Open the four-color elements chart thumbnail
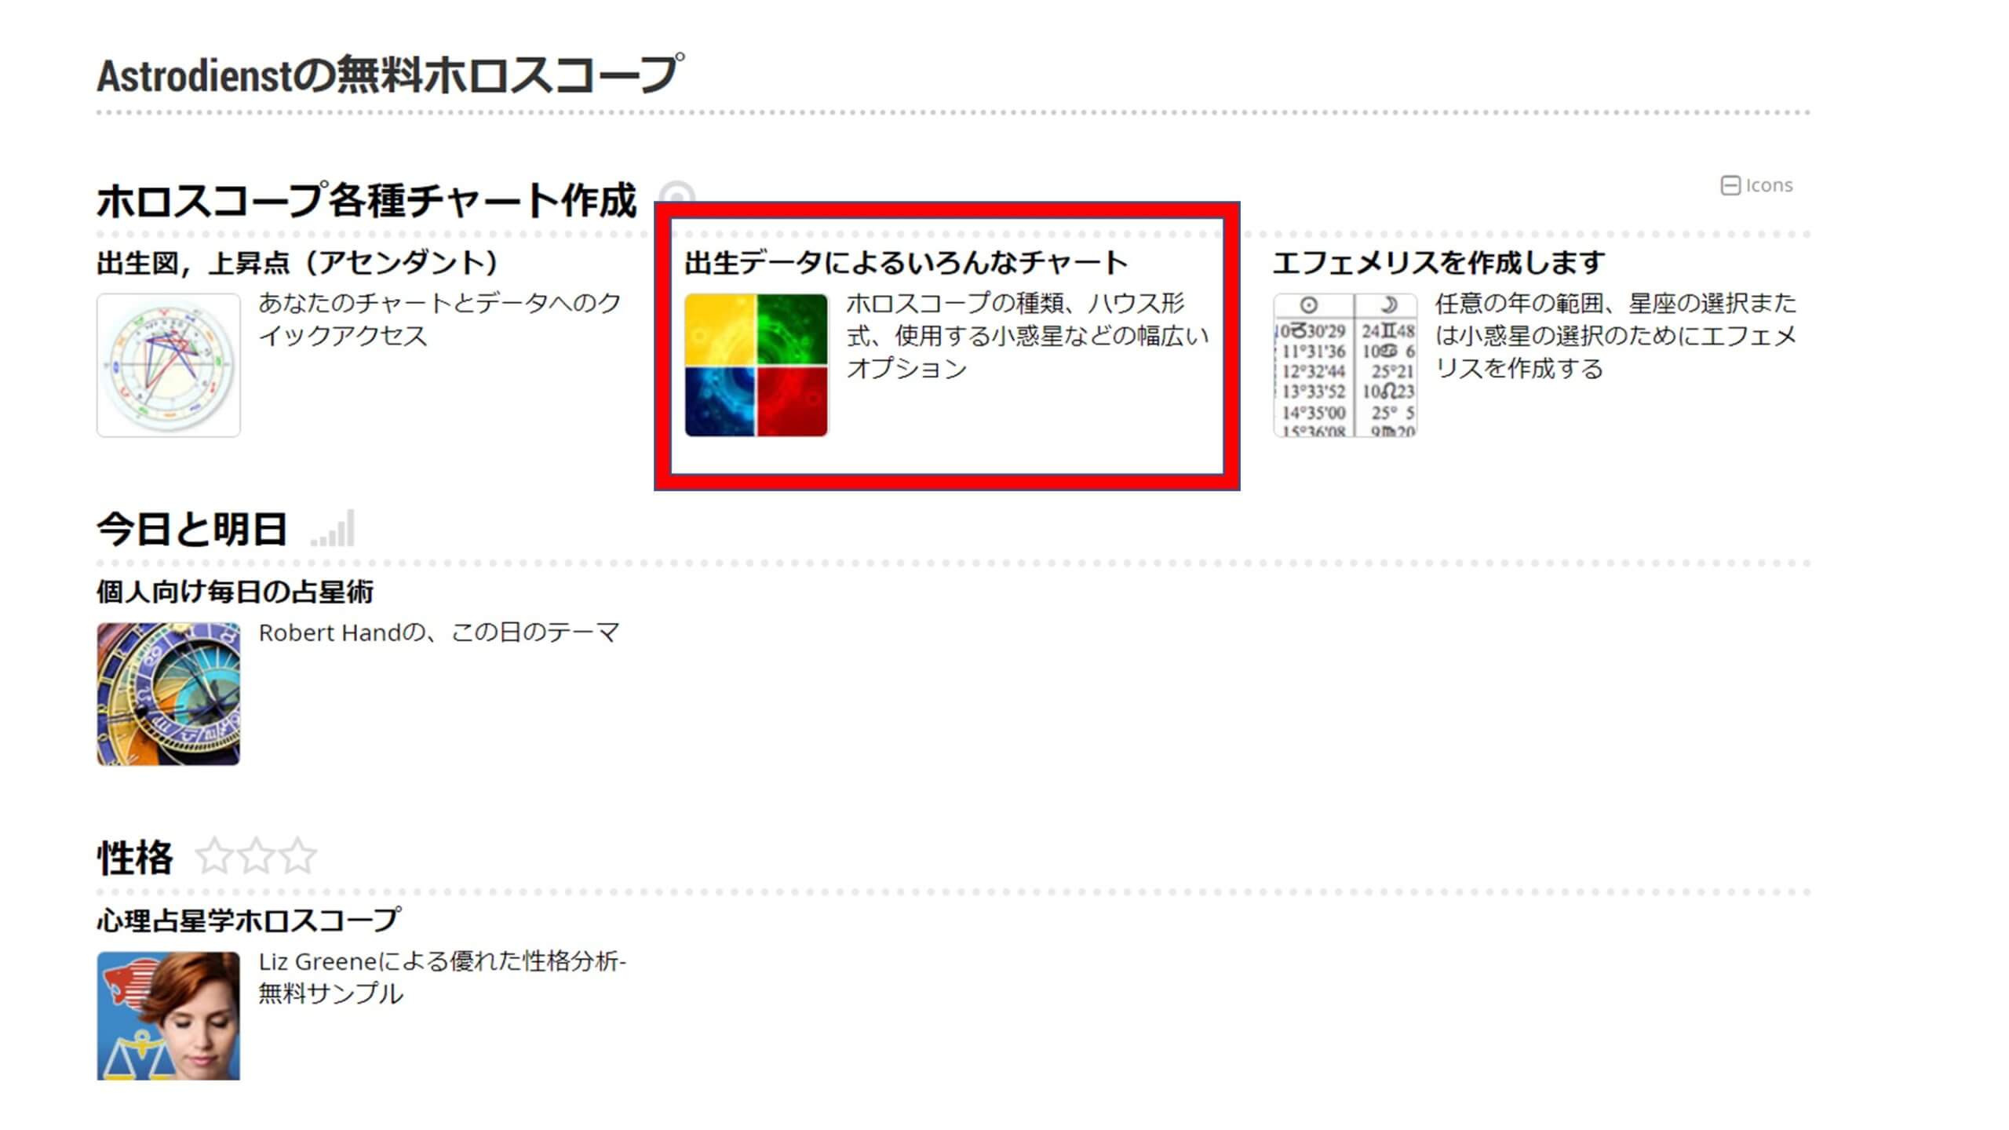This screenshot has height=1130, width=2009. click(x=757, y=365)
